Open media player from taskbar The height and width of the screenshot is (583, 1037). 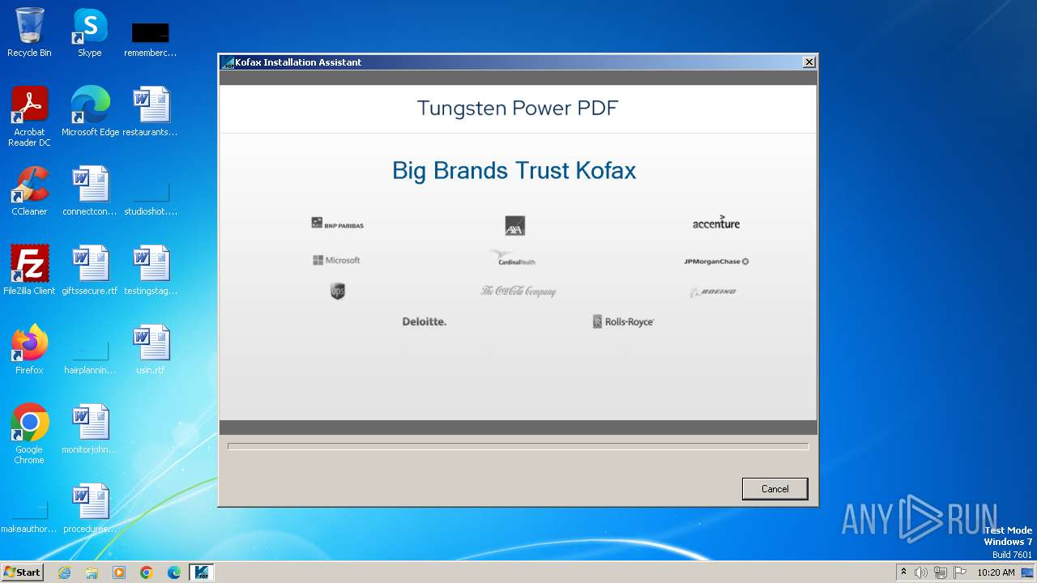point(119,572)
